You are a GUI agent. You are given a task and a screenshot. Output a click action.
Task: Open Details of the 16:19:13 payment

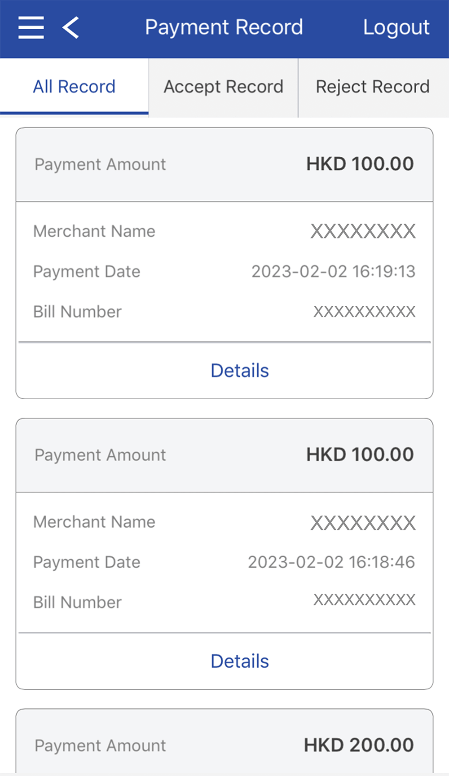[x=240, y=370]
